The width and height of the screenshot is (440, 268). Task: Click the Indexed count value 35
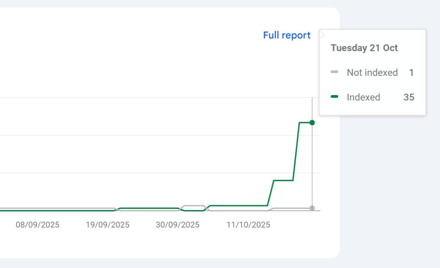click(x=408, y=97)
